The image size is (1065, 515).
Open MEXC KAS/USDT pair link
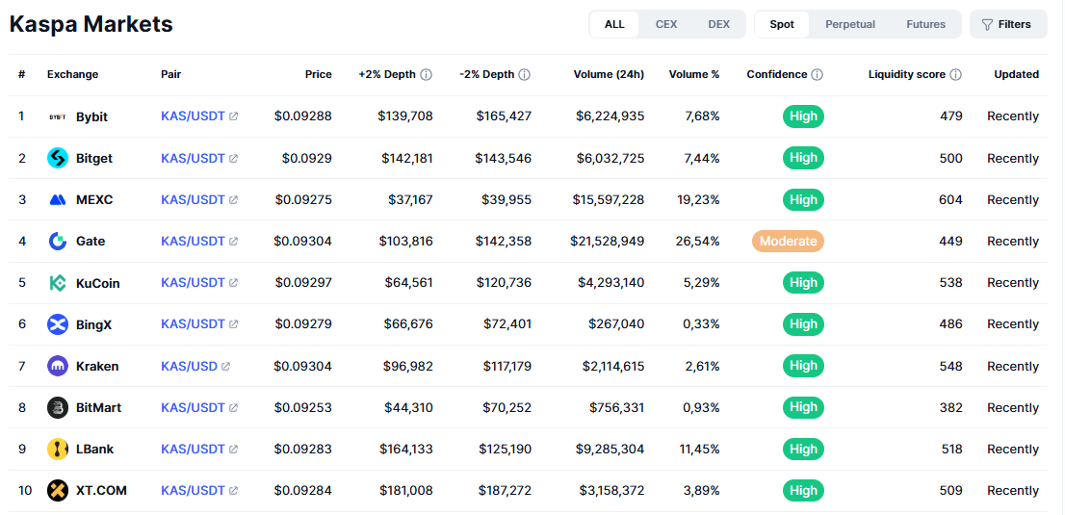[x=193, y=200]
